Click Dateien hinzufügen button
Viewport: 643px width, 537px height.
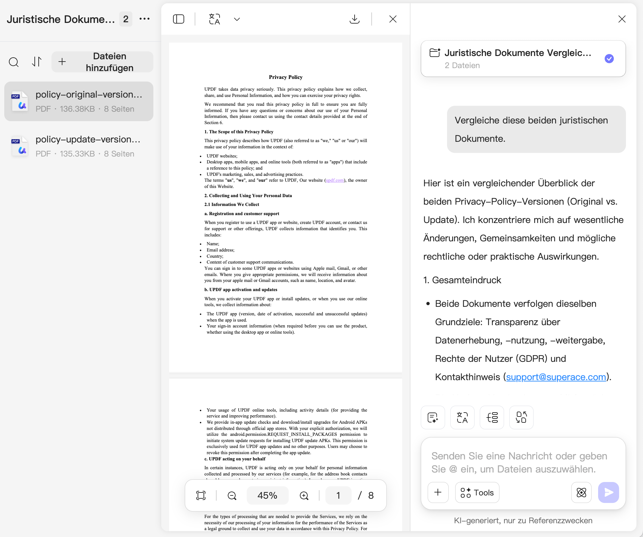102,62
